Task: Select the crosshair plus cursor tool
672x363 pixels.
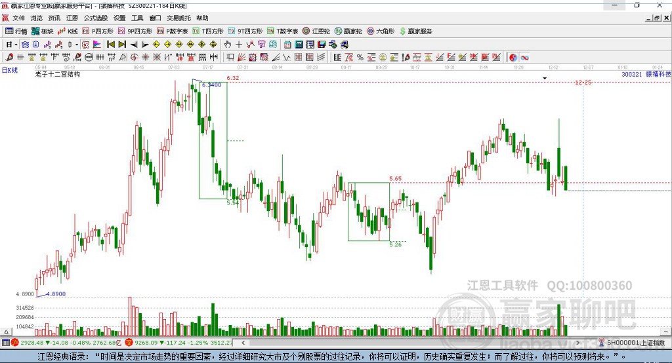Action: coord(239,45)
